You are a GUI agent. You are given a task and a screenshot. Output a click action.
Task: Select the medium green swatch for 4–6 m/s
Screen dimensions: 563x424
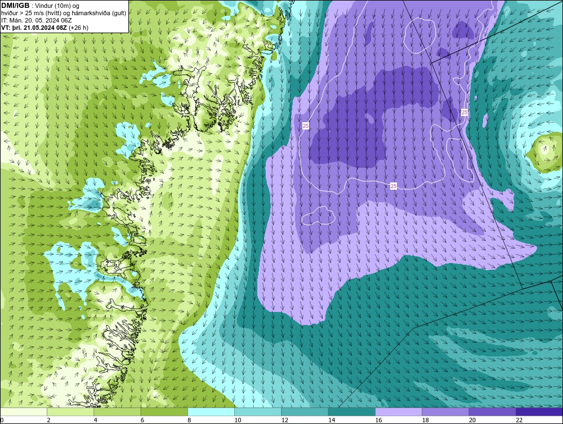click(x=118, y=412)
